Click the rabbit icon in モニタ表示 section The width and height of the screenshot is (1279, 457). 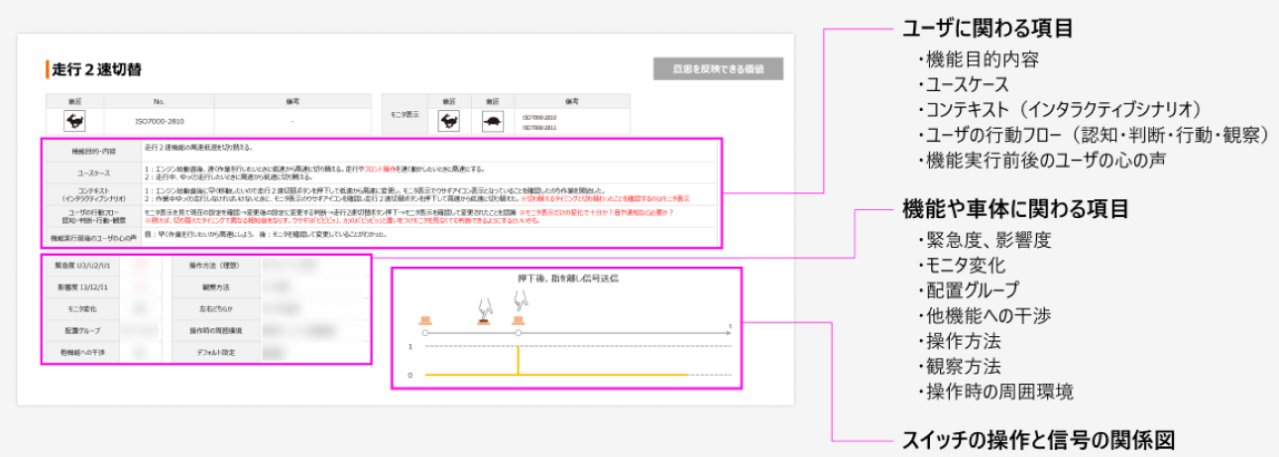coord(449,122)
